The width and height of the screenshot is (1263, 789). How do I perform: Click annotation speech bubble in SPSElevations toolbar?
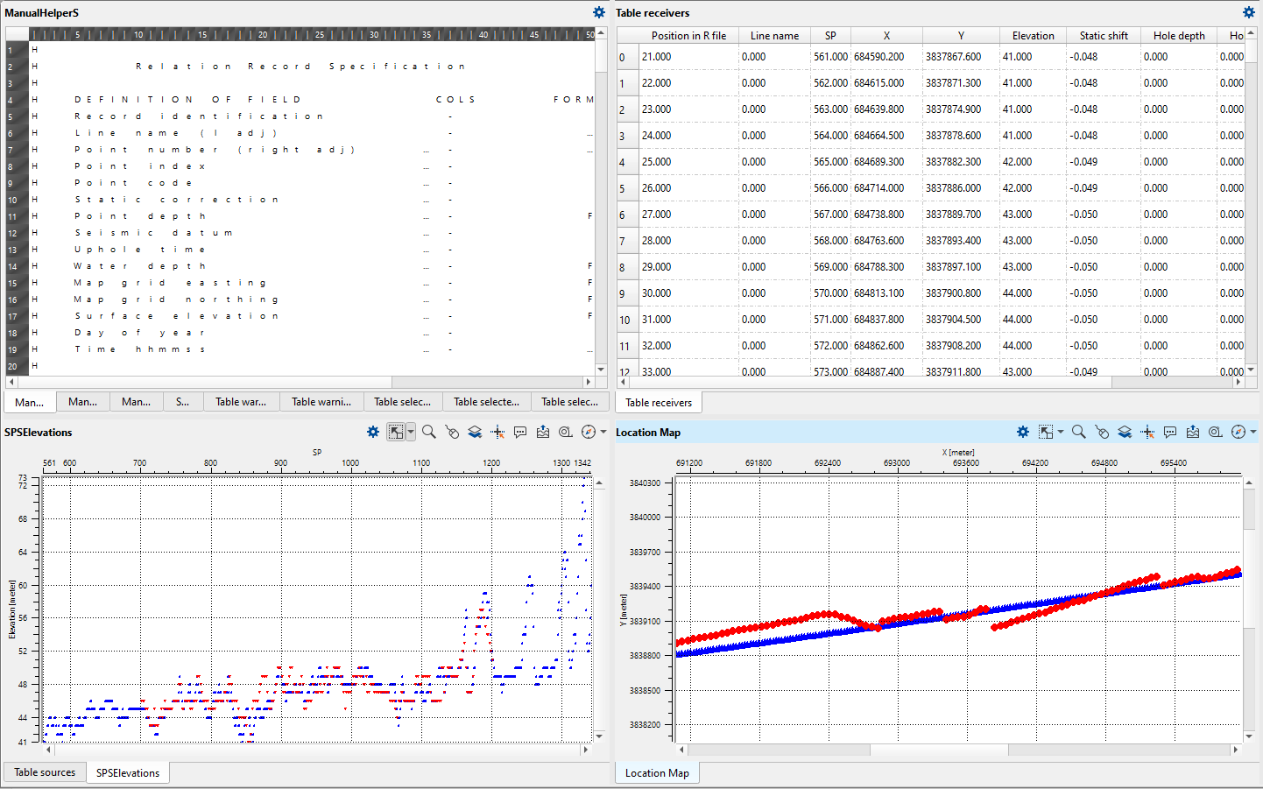click(x=520, y=432)
